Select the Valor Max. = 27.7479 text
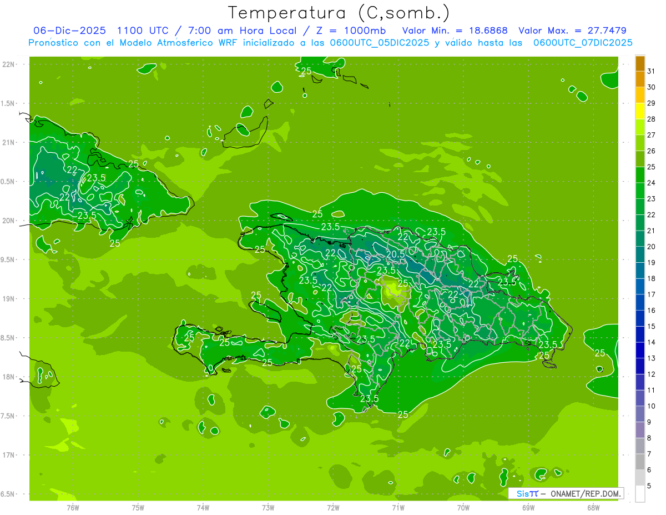 pos(572,31)
